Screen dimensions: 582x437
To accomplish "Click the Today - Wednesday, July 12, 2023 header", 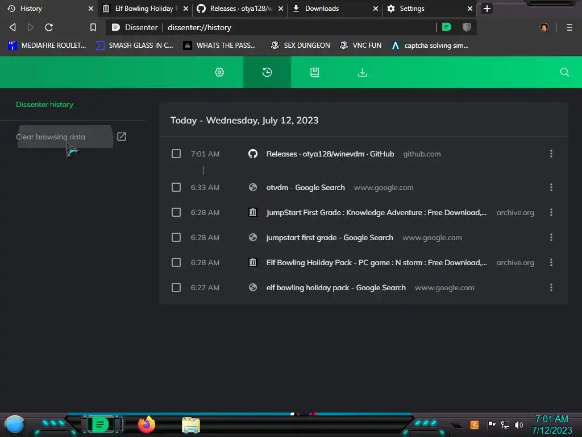I will [244, 121].
